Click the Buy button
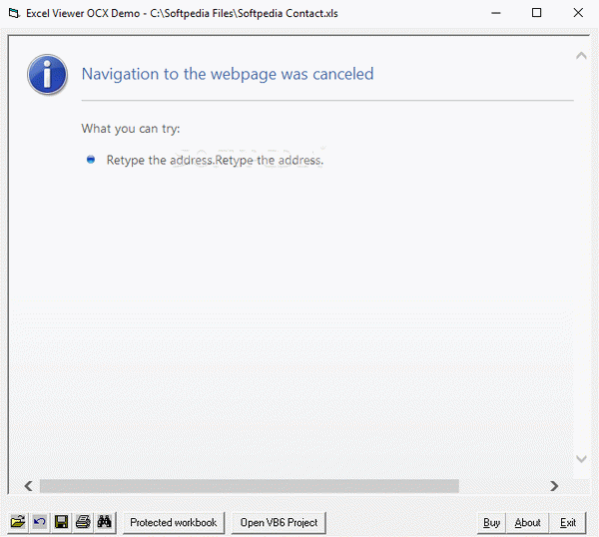 point(491,522)
